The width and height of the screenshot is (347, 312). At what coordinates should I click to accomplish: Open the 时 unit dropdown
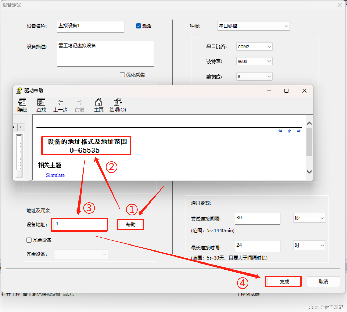click(309, 245)
